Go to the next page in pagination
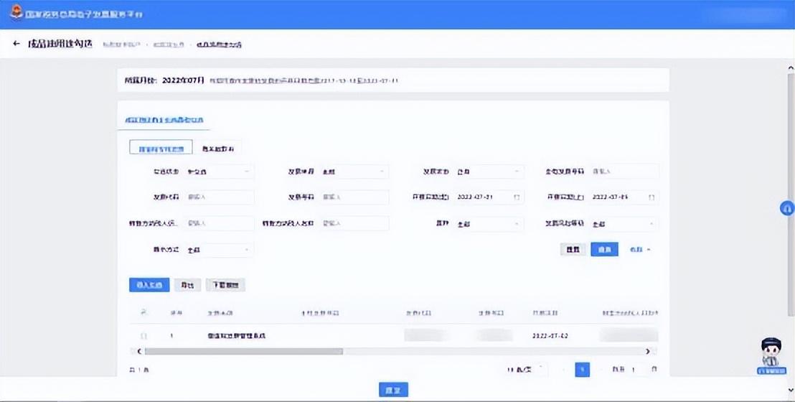The image size is (795, 402). 601,370
